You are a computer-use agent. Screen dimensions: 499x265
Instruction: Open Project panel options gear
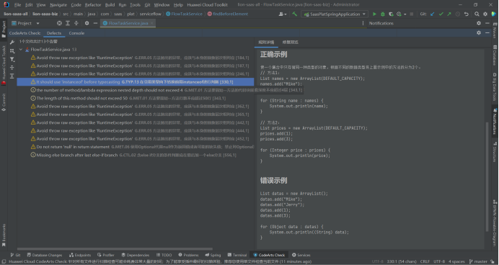pyautogui.click(x=87, y=23)
